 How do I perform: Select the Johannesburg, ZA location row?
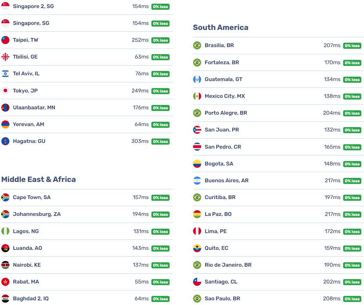(x=87, y=214)
